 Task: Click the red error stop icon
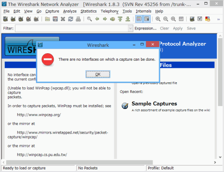[x=48, y=59]
